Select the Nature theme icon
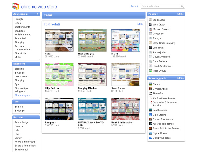Image resolution: width=197 pixels, height=152 pixels. tap(151, 84)
